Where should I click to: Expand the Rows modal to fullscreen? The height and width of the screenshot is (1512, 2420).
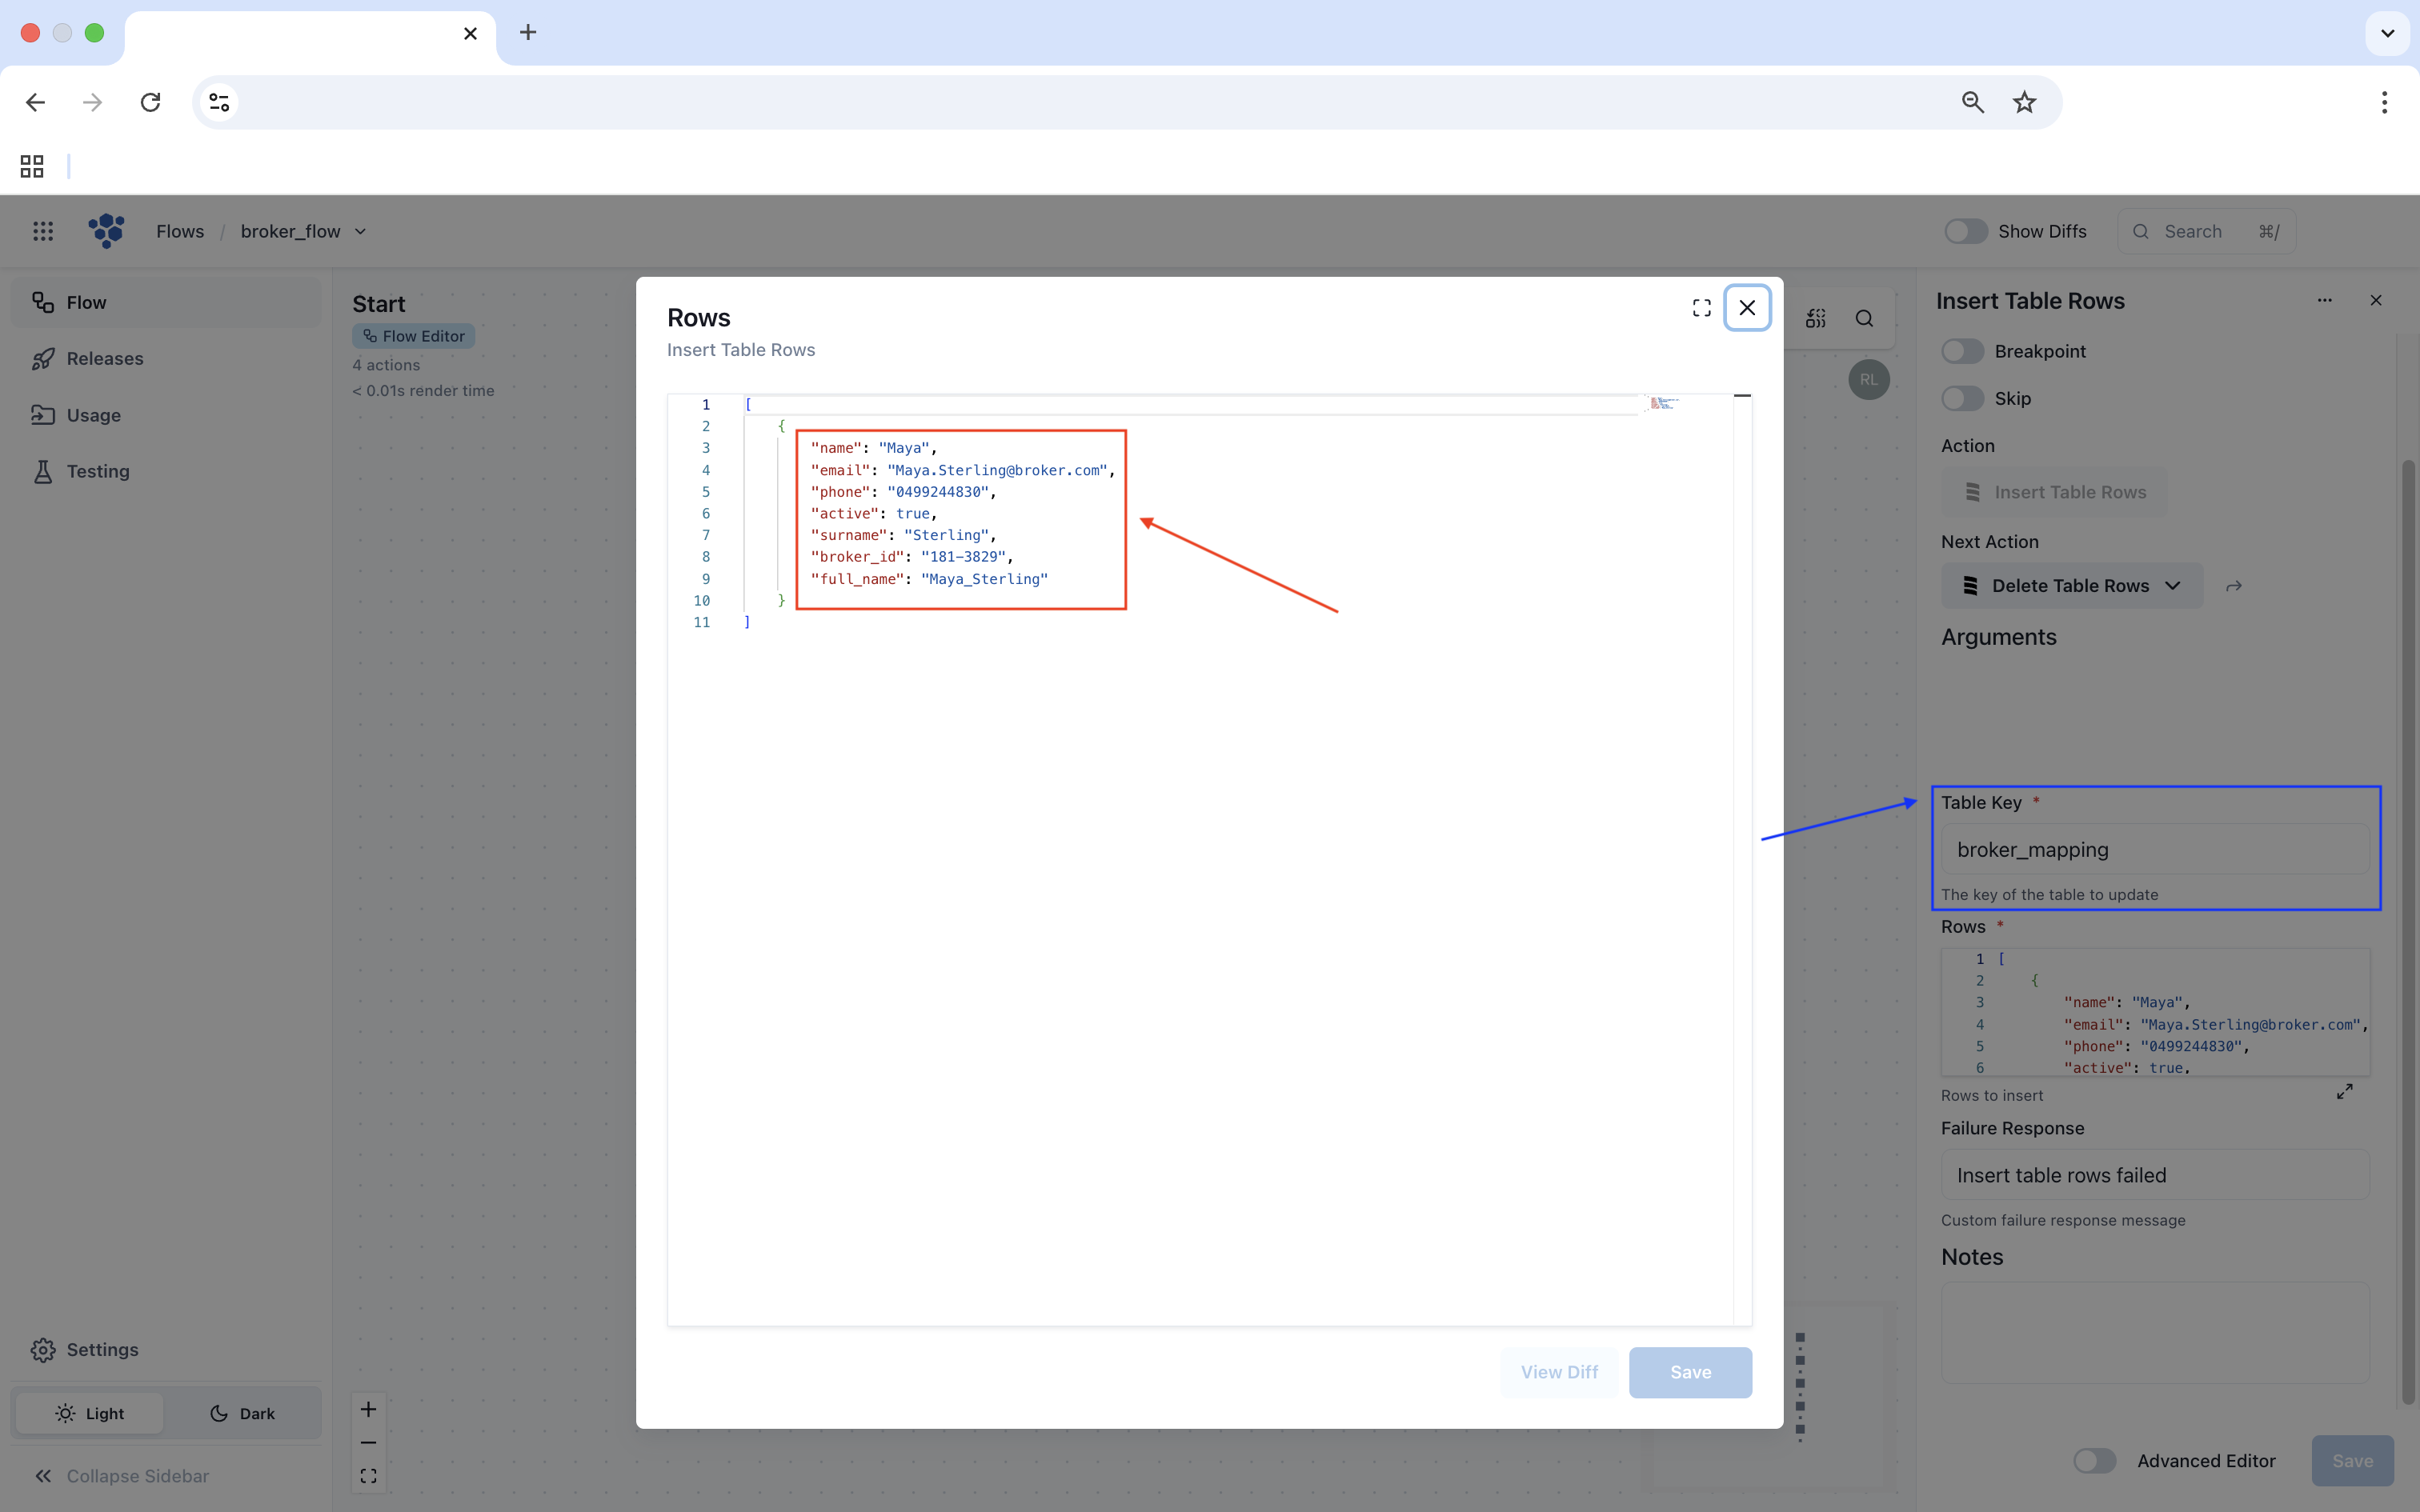(1701, 308)
